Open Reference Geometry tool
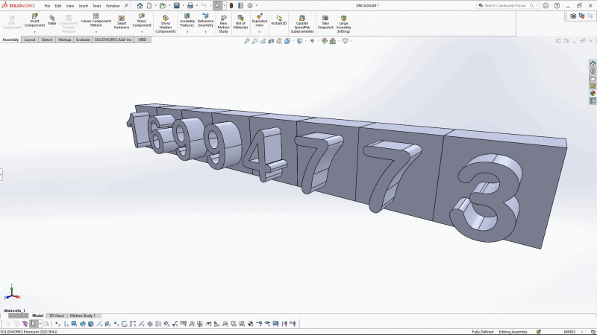Screen dimensions: 597x335 [x=206, y=21]
